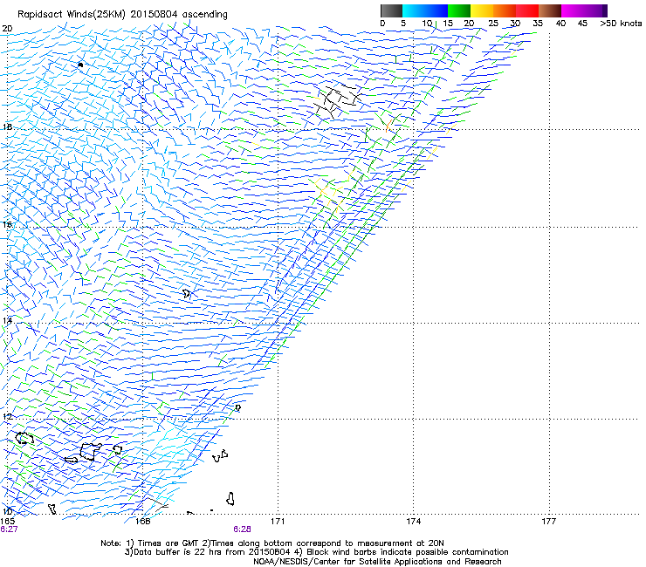The image size is (646, 567).
Task: Click the single orange wind barb near 18N
Action: coord(388,125)
